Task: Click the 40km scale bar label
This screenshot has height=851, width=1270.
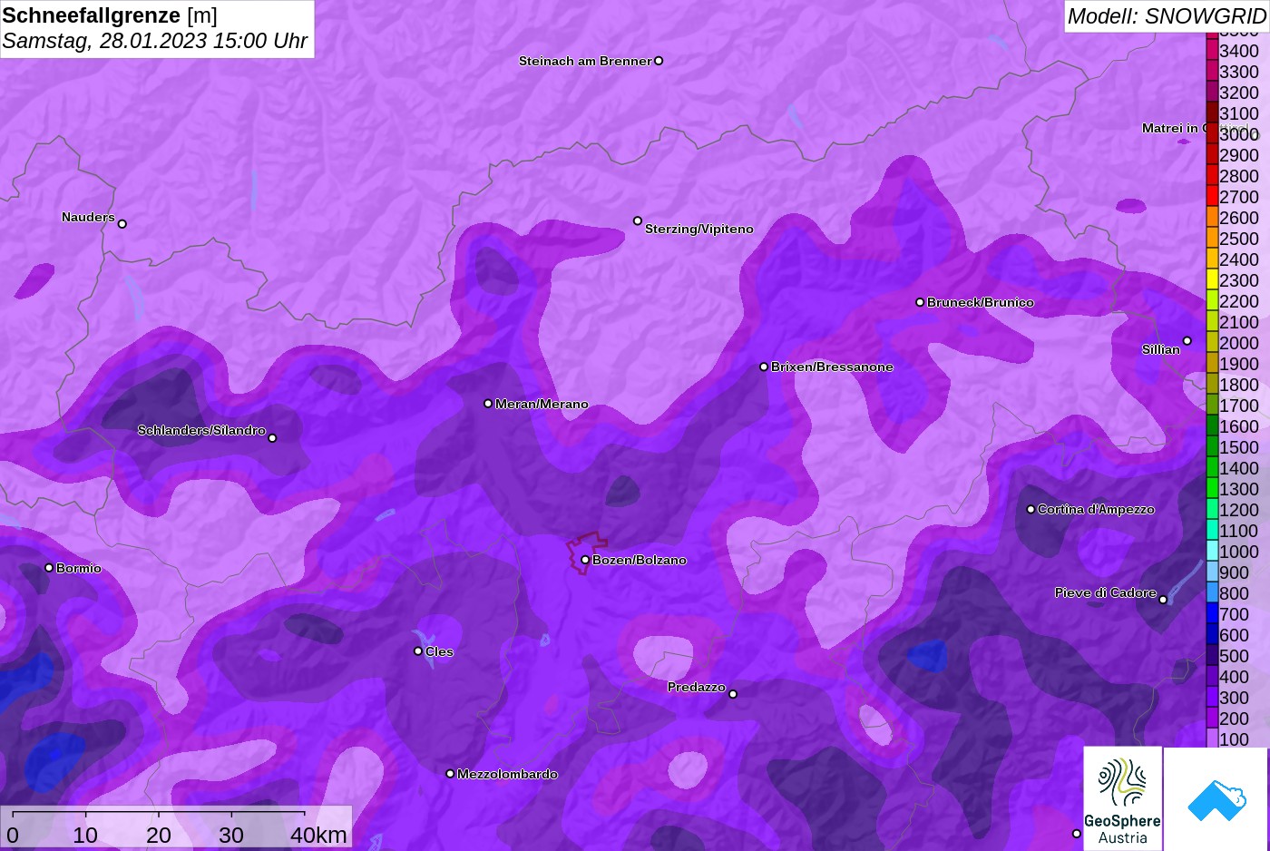Action: [318, 835]
